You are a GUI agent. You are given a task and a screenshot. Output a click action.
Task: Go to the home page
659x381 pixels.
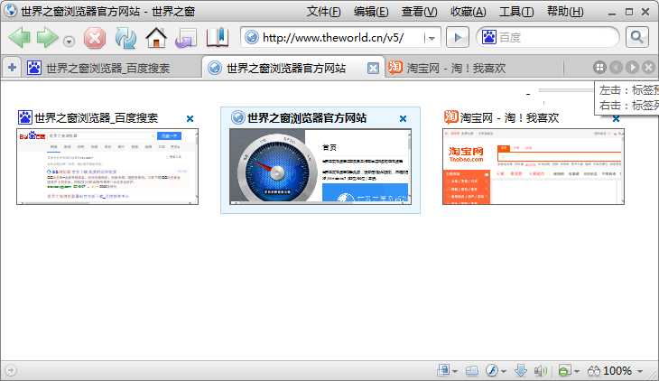click(x=156, y=38)
